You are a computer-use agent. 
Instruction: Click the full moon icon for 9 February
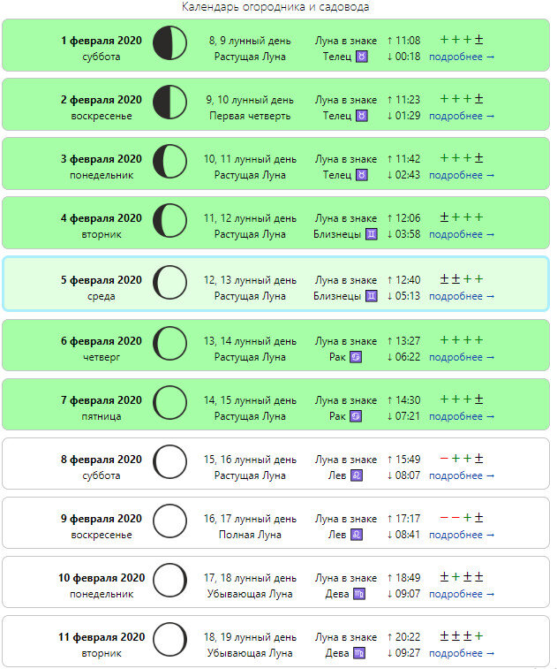click(x=169, y=521)
